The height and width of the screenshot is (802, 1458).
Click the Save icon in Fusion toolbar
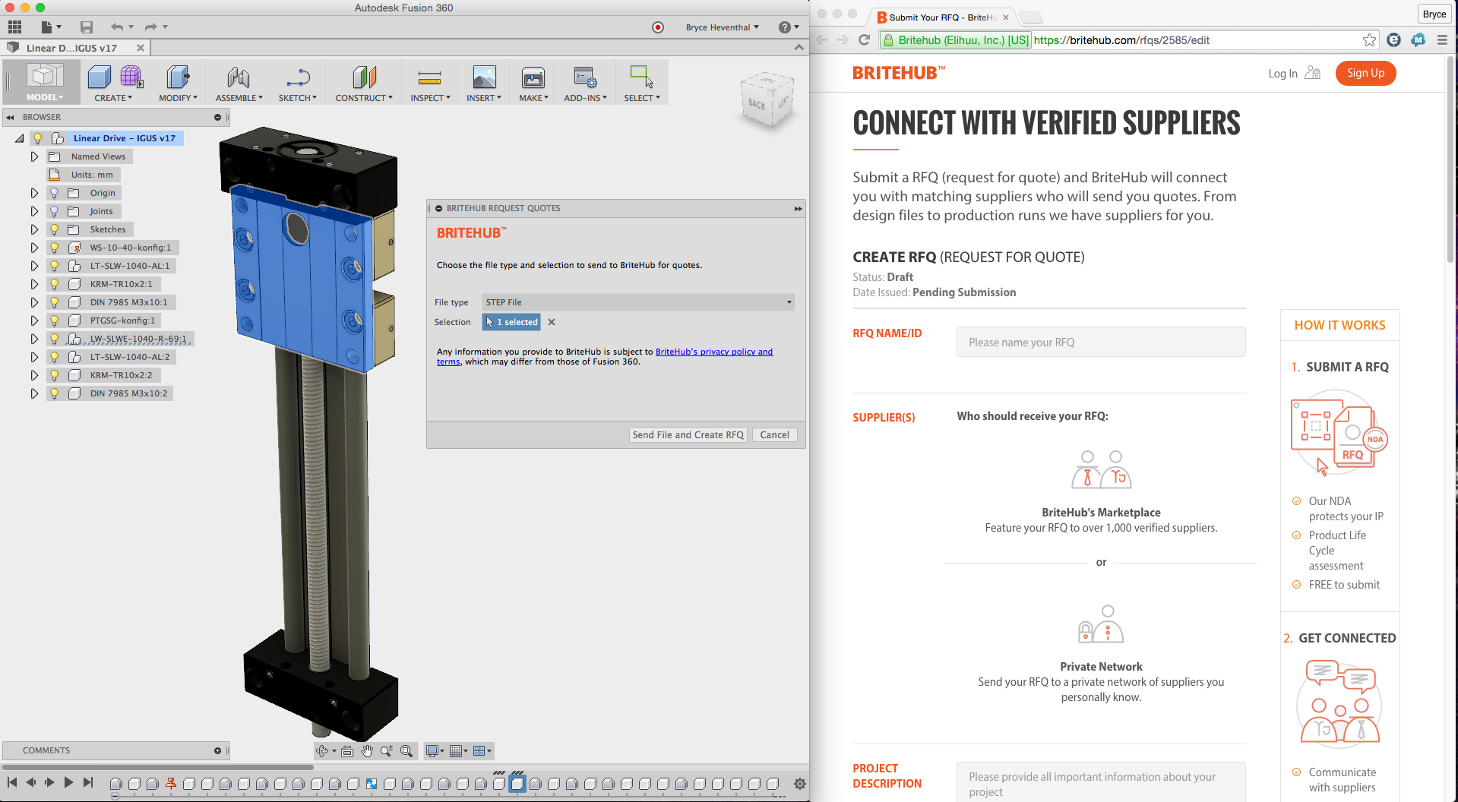(87, 27)
